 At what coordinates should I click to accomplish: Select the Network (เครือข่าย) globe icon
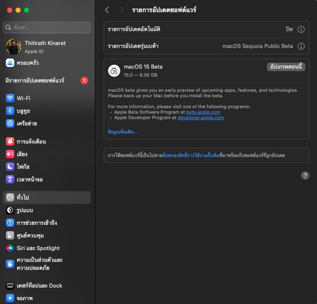pos(10,123)
